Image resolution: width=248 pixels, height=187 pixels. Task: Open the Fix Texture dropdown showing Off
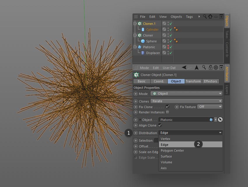210,107
